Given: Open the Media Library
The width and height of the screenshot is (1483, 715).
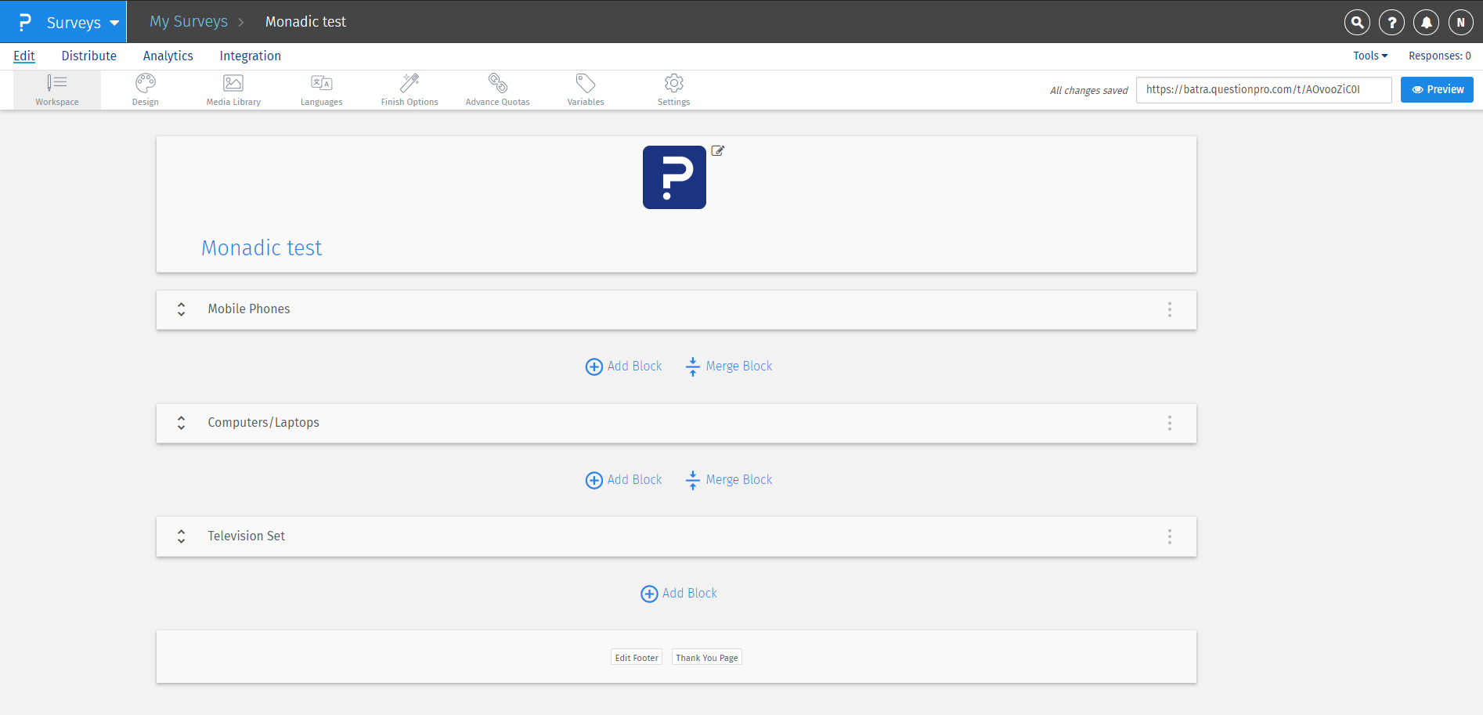Looking at the screenshot, I should pyautogui.click(x=233, y=88).
